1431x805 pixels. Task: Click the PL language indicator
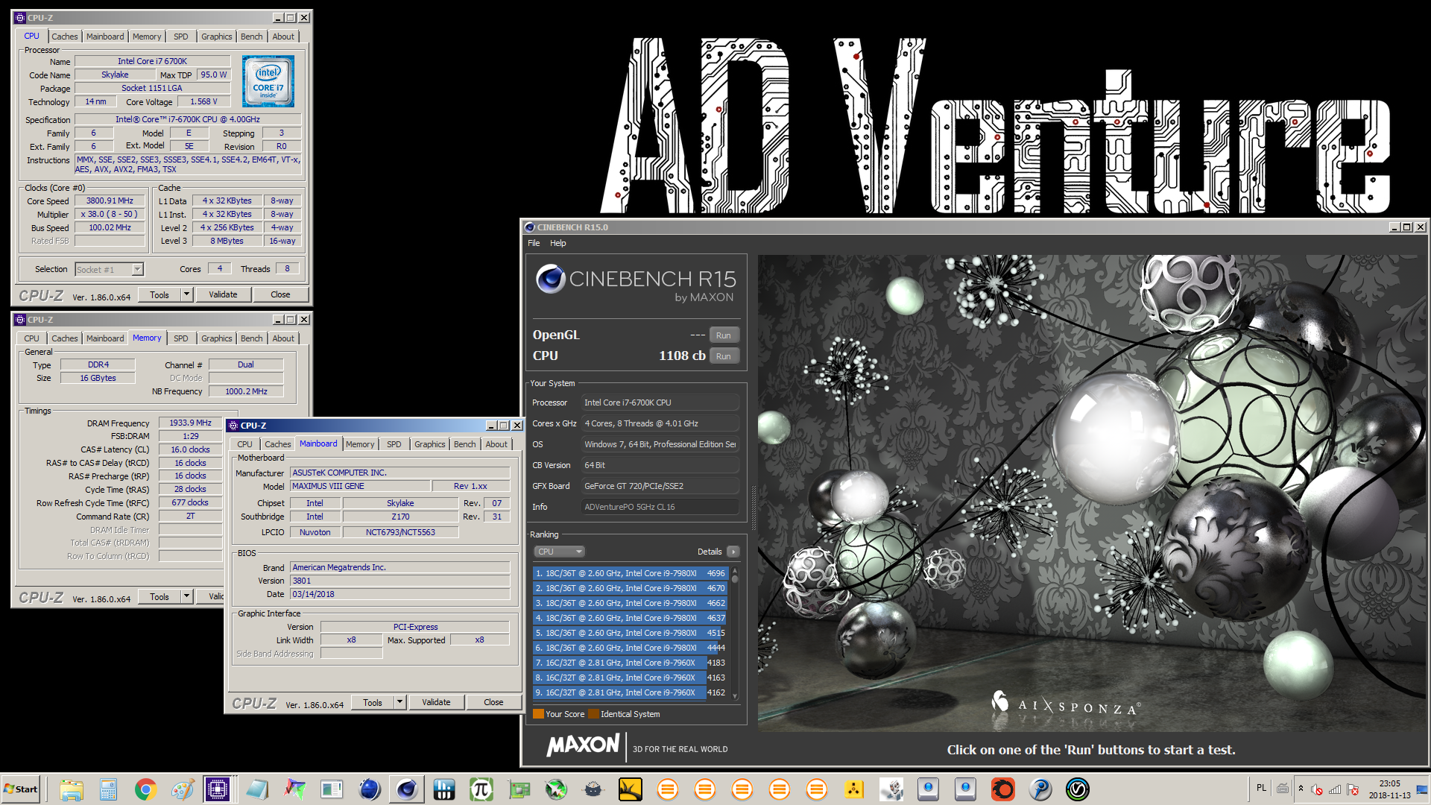[1261, 788]
